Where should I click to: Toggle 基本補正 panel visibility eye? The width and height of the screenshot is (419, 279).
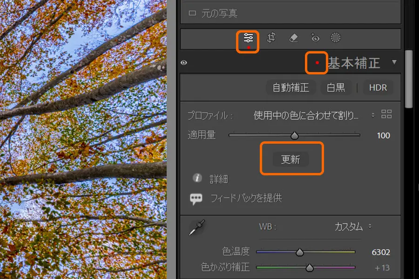click(184, 63)
